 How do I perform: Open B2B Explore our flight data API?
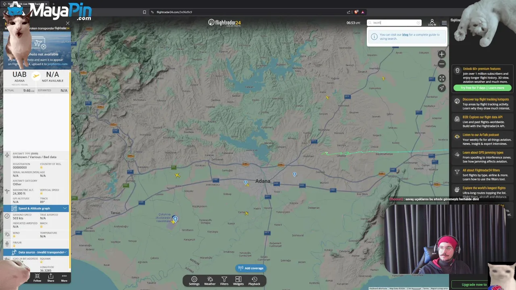482,122
